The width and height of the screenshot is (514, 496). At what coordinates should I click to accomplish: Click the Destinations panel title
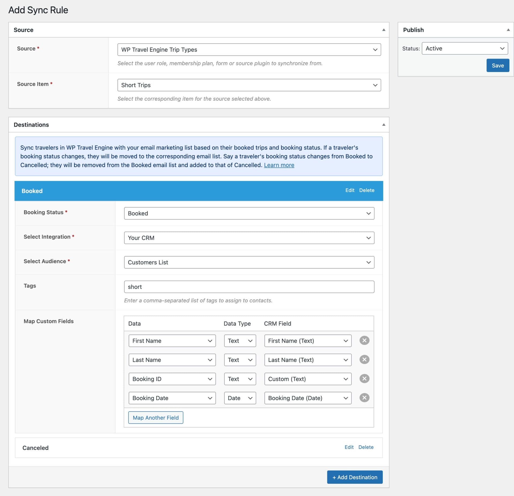coord(31,125)
